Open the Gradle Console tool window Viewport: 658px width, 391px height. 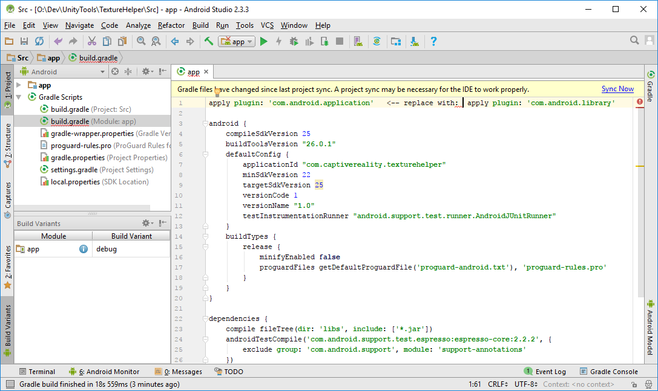(x=609, y=371)
